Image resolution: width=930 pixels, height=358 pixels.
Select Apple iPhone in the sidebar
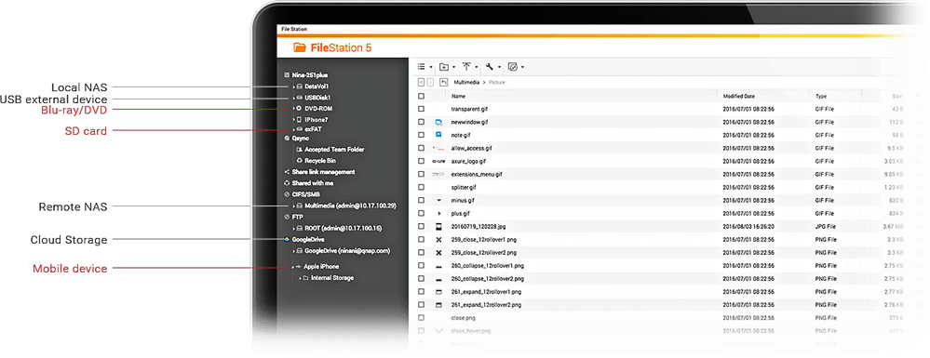point(321,267)
